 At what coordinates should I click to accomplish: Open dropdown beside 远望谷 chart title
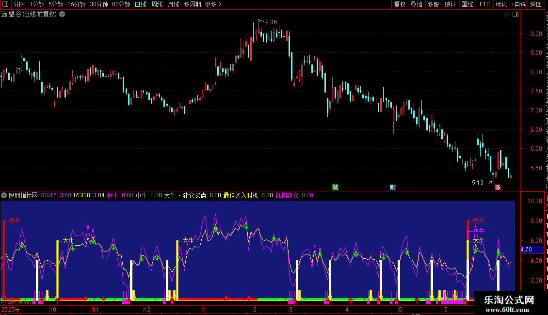(62, 15)
